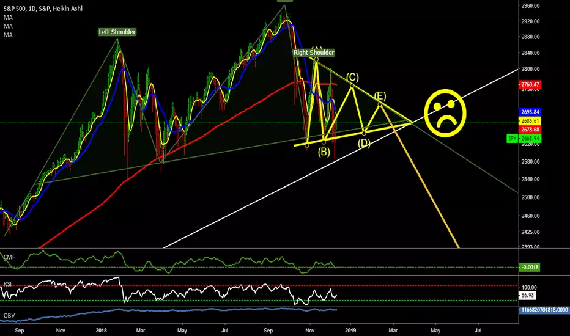The height and width of the screenshot is (336, 570).
Task: Click the (E) wave label
Action: pyautogui.click(x=380, y=96)
